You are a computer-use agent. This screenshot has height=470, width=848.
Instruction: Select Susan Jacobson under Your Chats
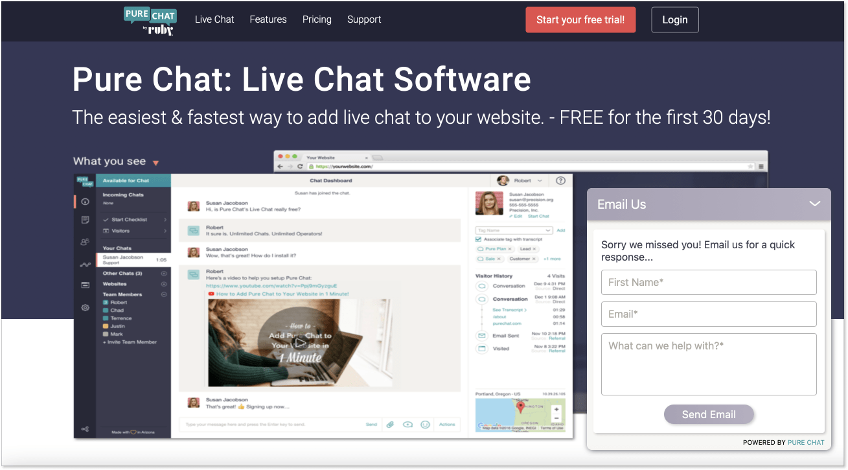[x=133, y=259]
